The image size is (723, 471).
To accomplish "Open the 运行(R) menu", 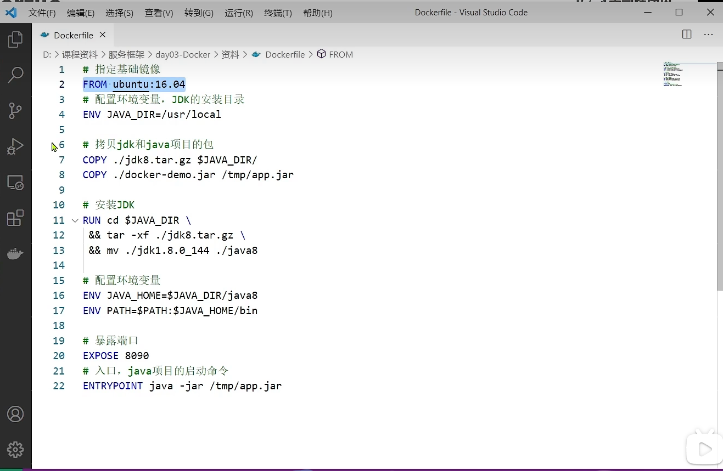I will (x=238, y=13).
